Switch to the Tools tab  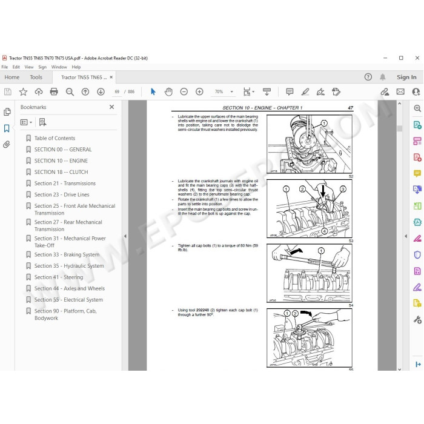36,78
